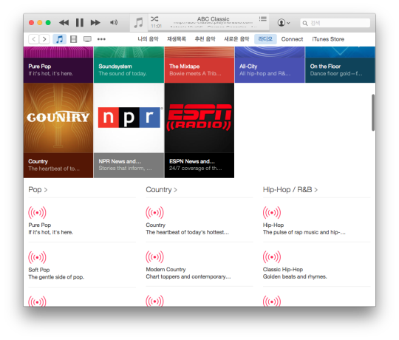Go back with the left arrow
Screen dimensions: 399x340
tap(34, 39)
